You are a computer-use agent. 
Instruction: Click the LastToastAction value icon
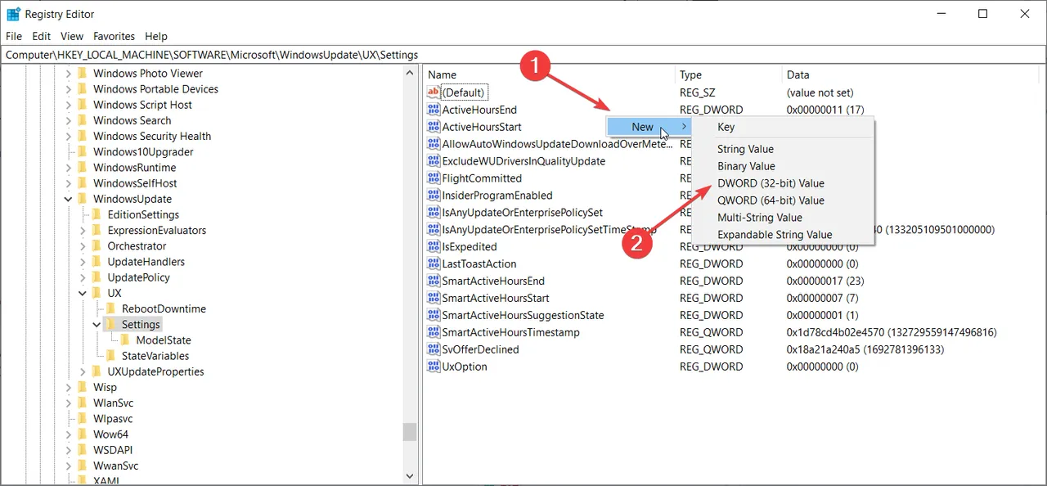(434, 264)
